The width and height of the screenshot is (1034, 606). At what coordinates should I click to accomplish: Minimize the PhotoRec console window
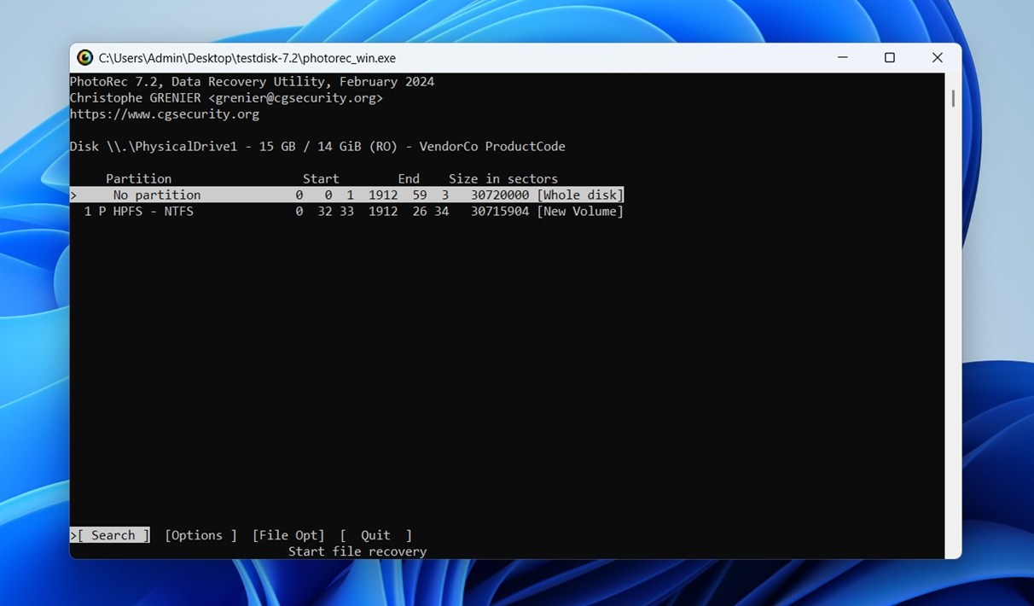click(842, 57)
